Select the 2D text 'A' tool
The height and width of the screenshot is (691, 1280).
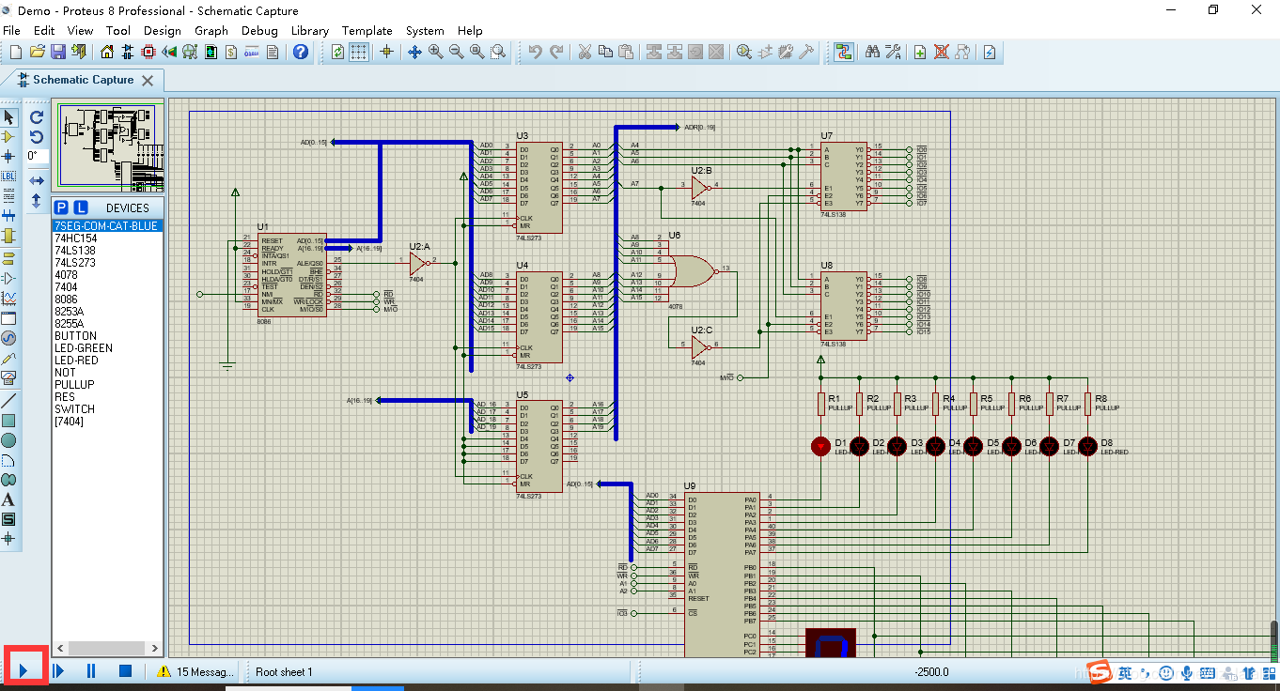click(x=9, y=499)
